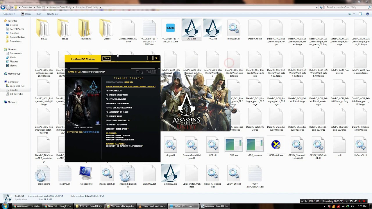Select orbit_api.ini file

(x=44, y=175)
